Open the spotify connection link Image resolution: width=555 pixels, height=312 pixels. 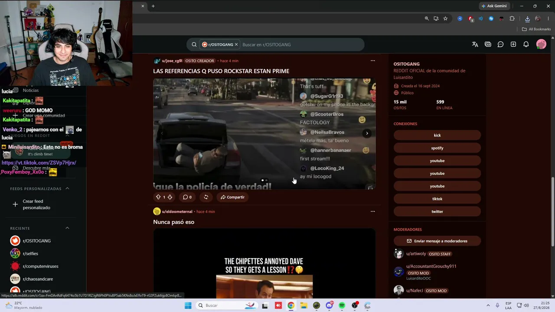pyautogui.click(x=437, y=148)
